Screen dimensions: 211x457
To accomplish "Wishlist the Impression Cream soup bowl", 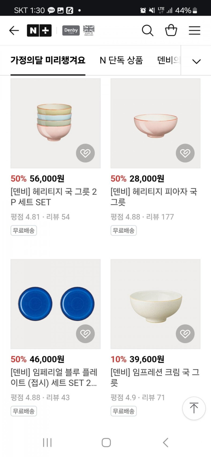I will click(x=185, y=334).
